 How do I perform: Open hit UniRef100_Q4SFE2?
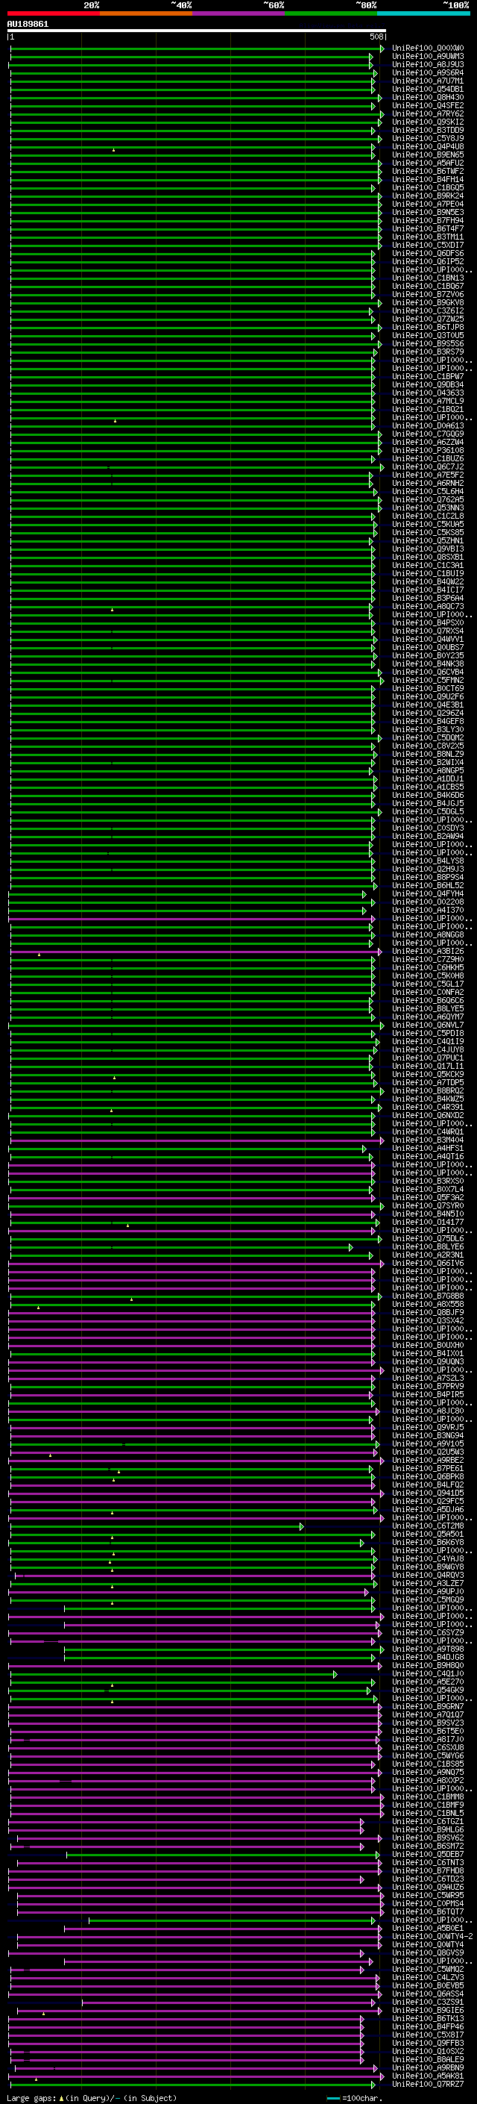pos(428,105)
